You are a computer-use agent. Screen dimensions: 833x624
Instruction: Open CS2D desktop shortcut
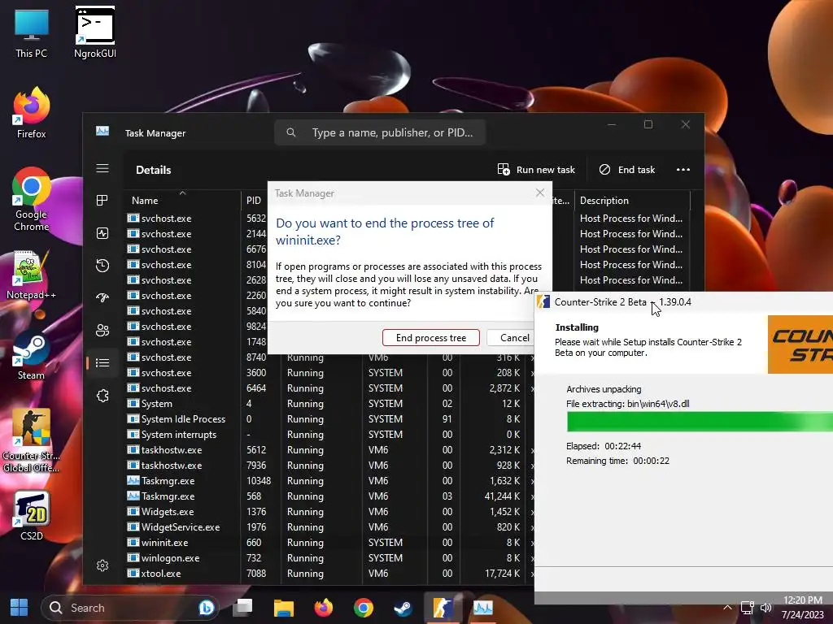click(32, 516)
